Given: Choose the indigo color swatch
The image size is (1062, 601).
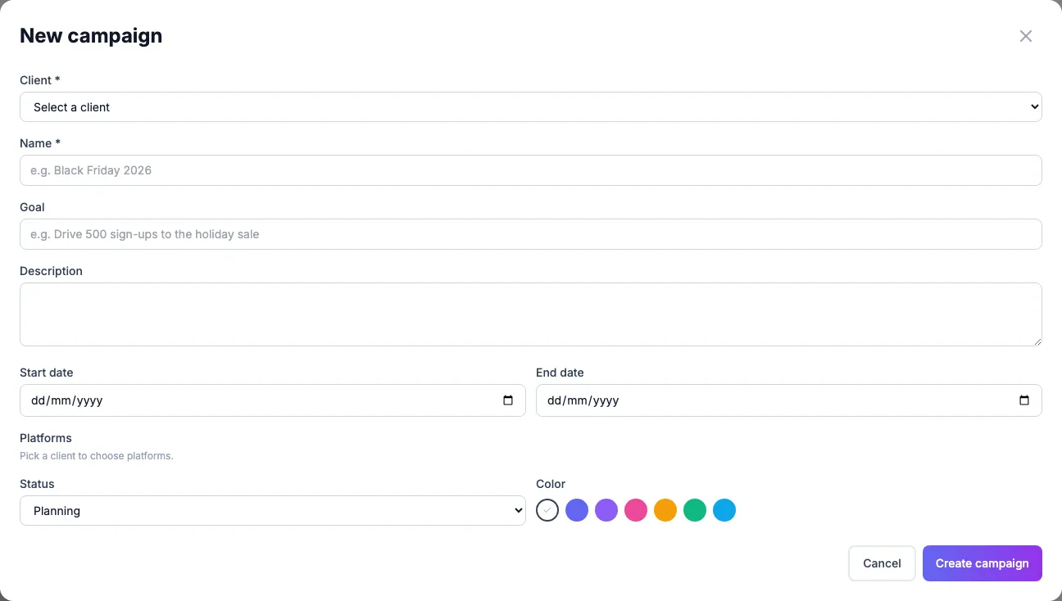Looking at the screenshot, I should (x=577, y=510).
